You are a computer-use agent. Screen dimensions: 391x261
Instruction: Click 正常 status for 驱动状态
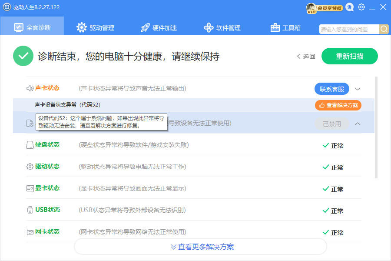pyautogui.click(x=333, y=167)
